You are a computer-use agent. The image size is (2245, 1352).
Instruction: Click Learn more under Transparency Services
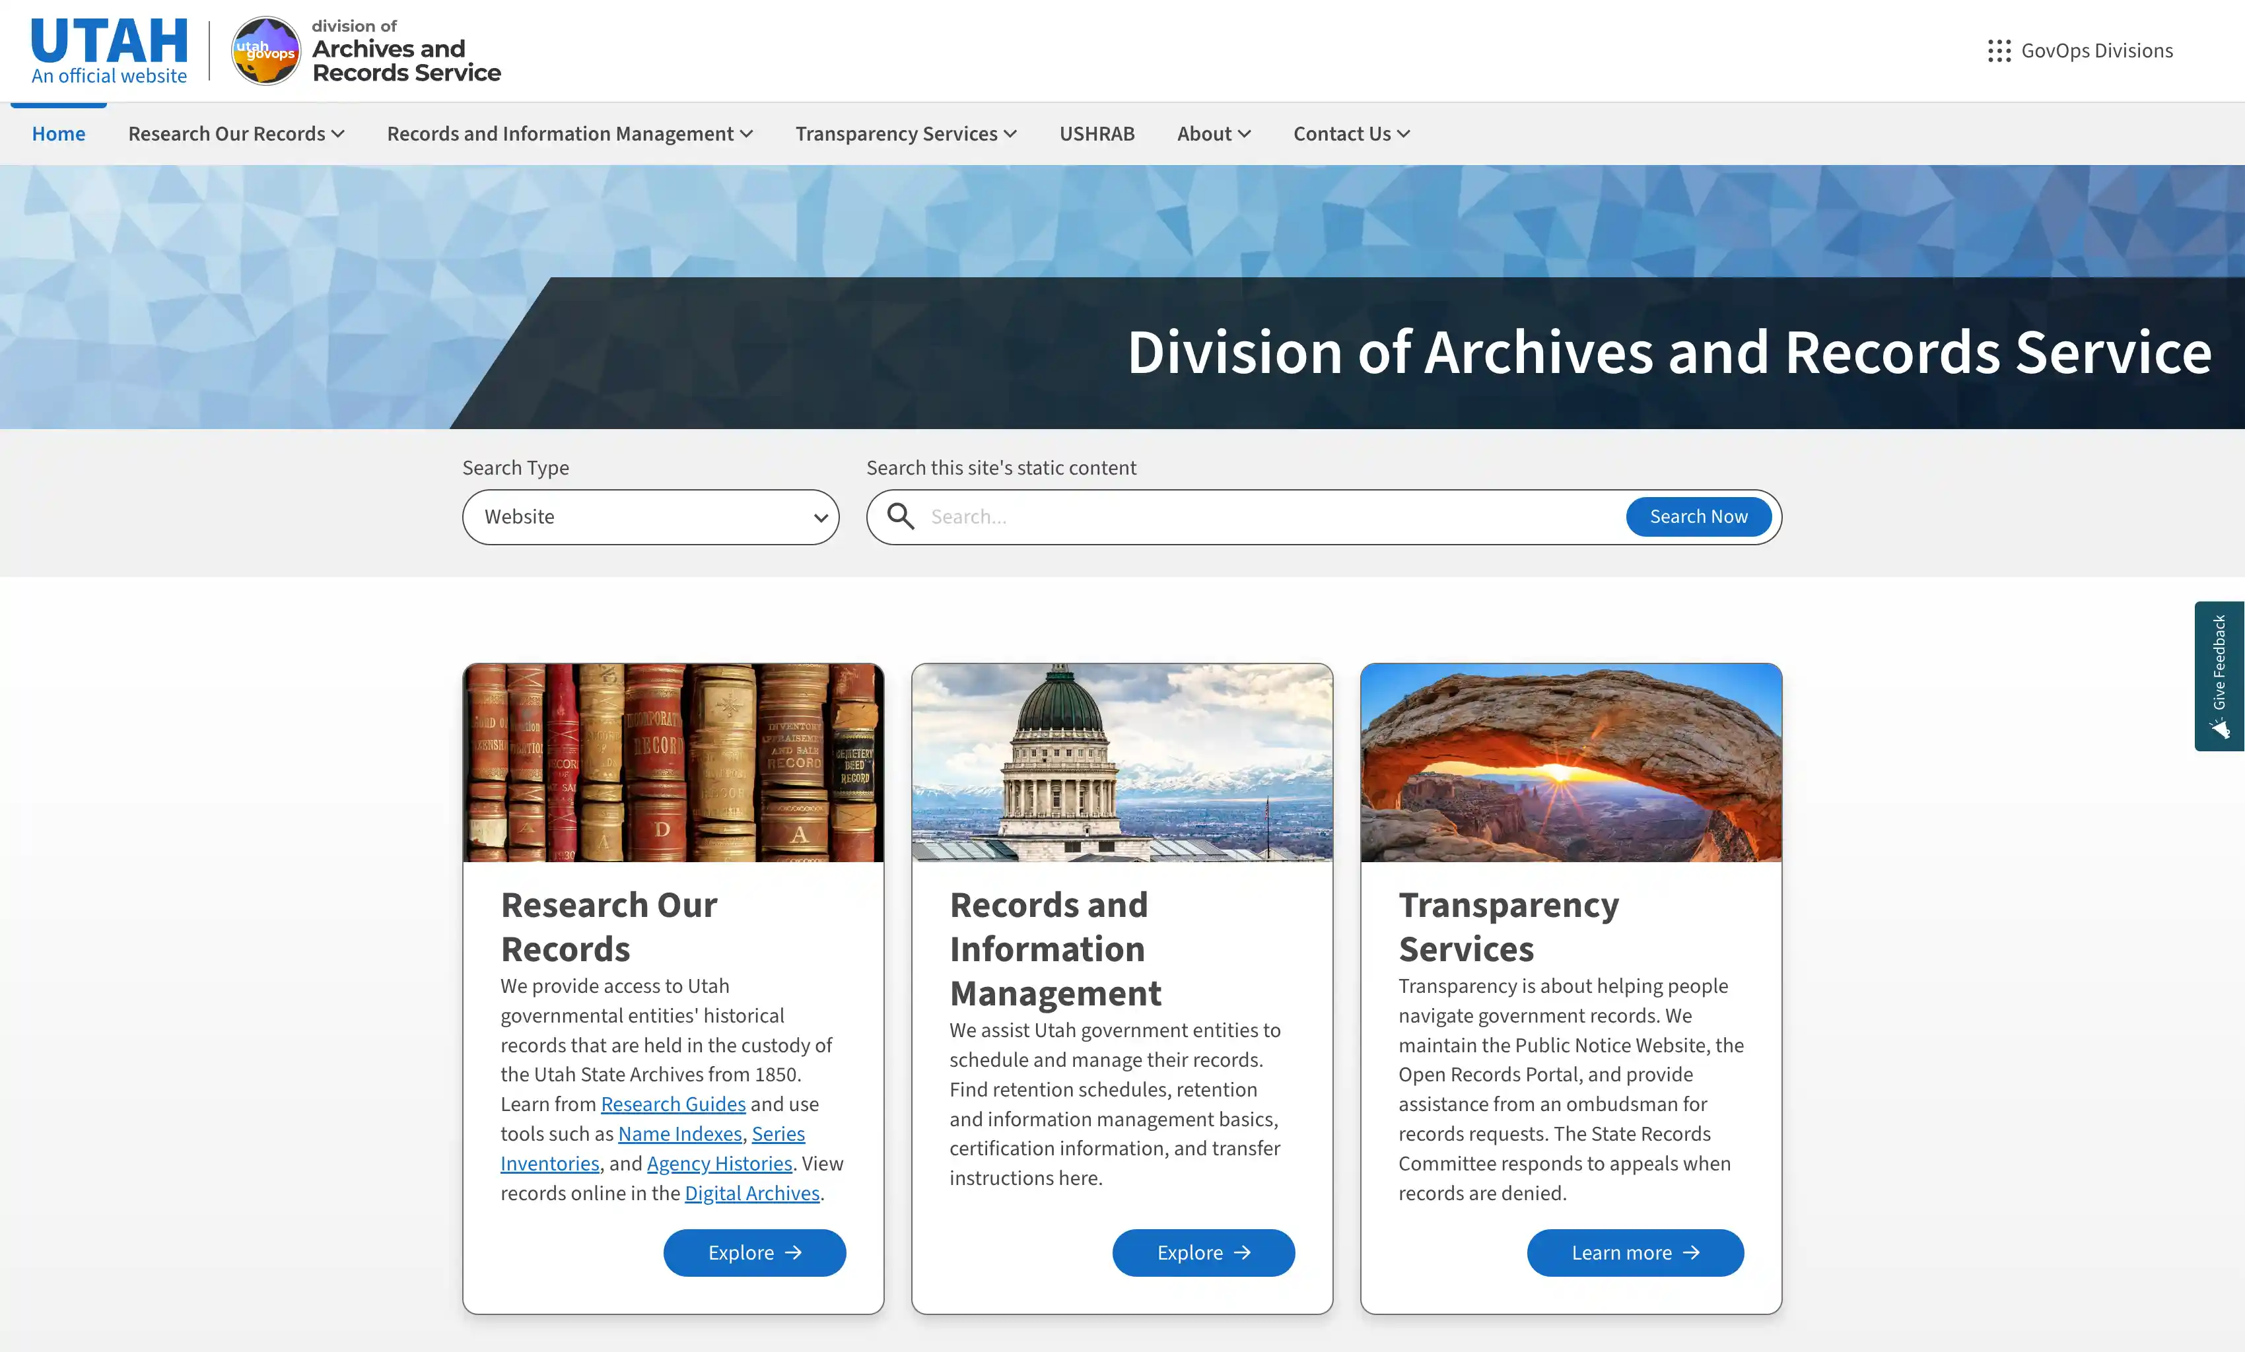[x=1634, y=1253]
